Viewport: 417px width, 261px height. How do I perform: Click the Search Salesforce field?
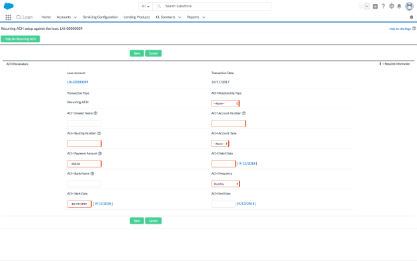212,6
